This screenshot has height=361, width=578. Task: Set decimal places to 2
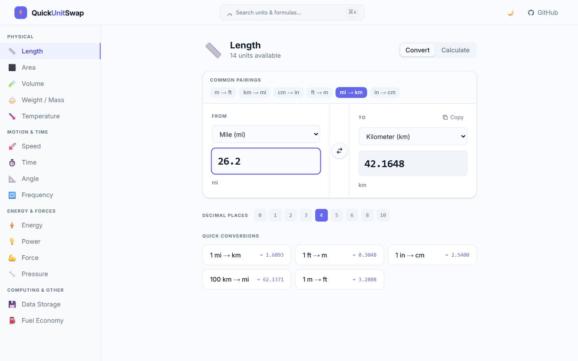pos(290,215)
